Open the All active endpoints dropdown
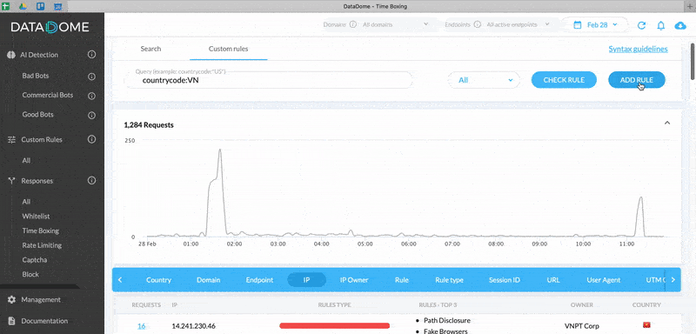Image resolution: width=696 pixels, height=334 pixels. coord(519,25)
